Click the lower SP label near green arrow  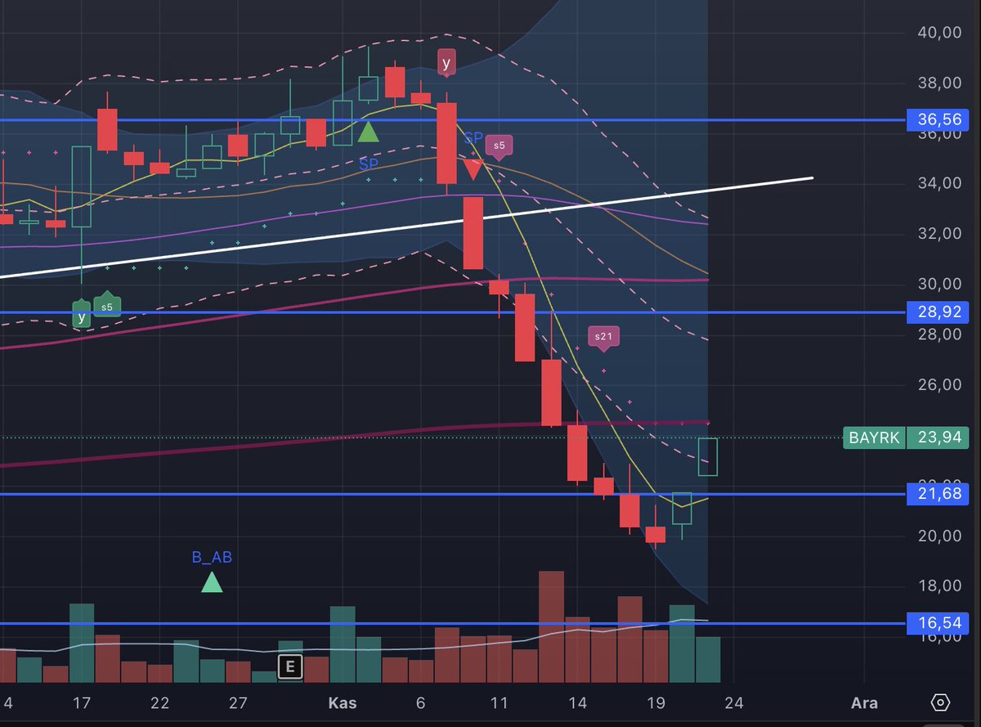(369, 164)
